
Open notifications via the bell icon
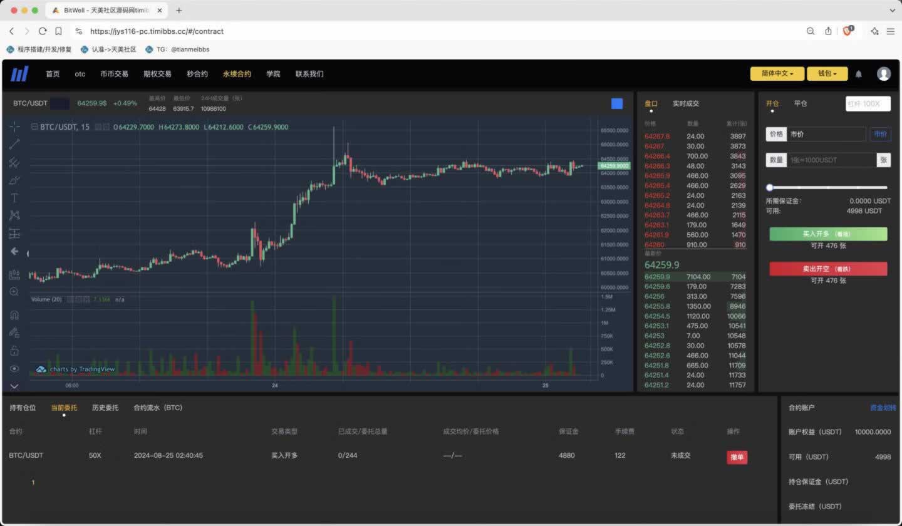(x=859, y=74)
